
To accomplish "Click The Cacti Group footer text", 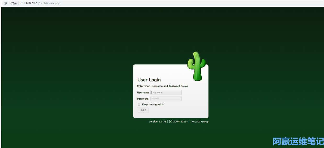I will coord(199,122).
